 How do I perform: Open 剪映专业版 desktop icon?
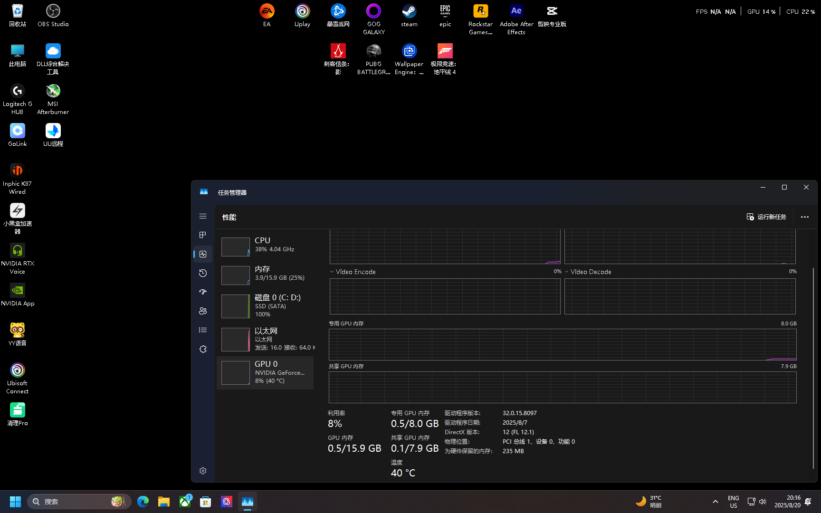click(x=552, y=15)
